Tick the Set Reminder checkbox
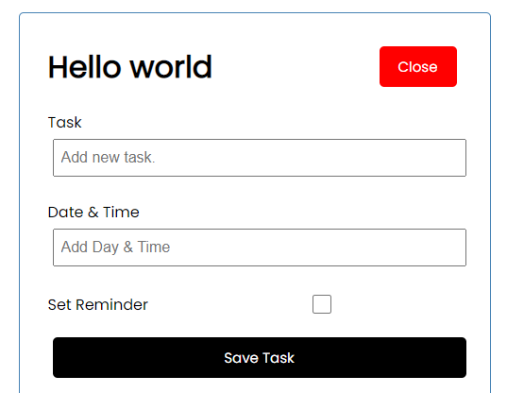This screenshot has height=393, width=507. pyautogui.click(x=322, y=304)
